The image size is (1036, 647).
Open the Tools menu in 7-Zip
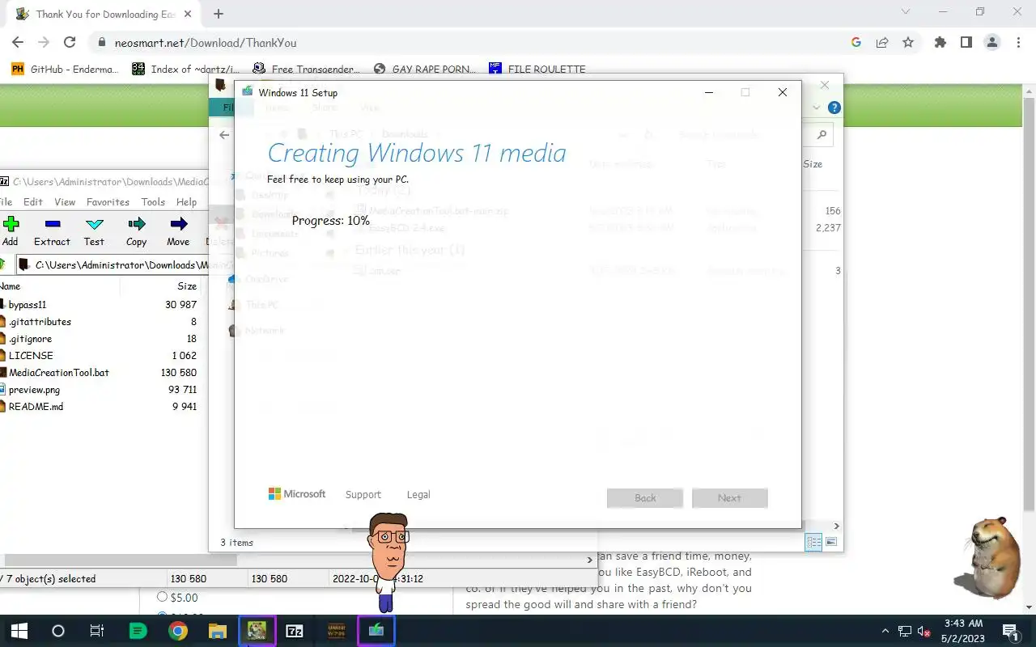click(x=153, y=202)
